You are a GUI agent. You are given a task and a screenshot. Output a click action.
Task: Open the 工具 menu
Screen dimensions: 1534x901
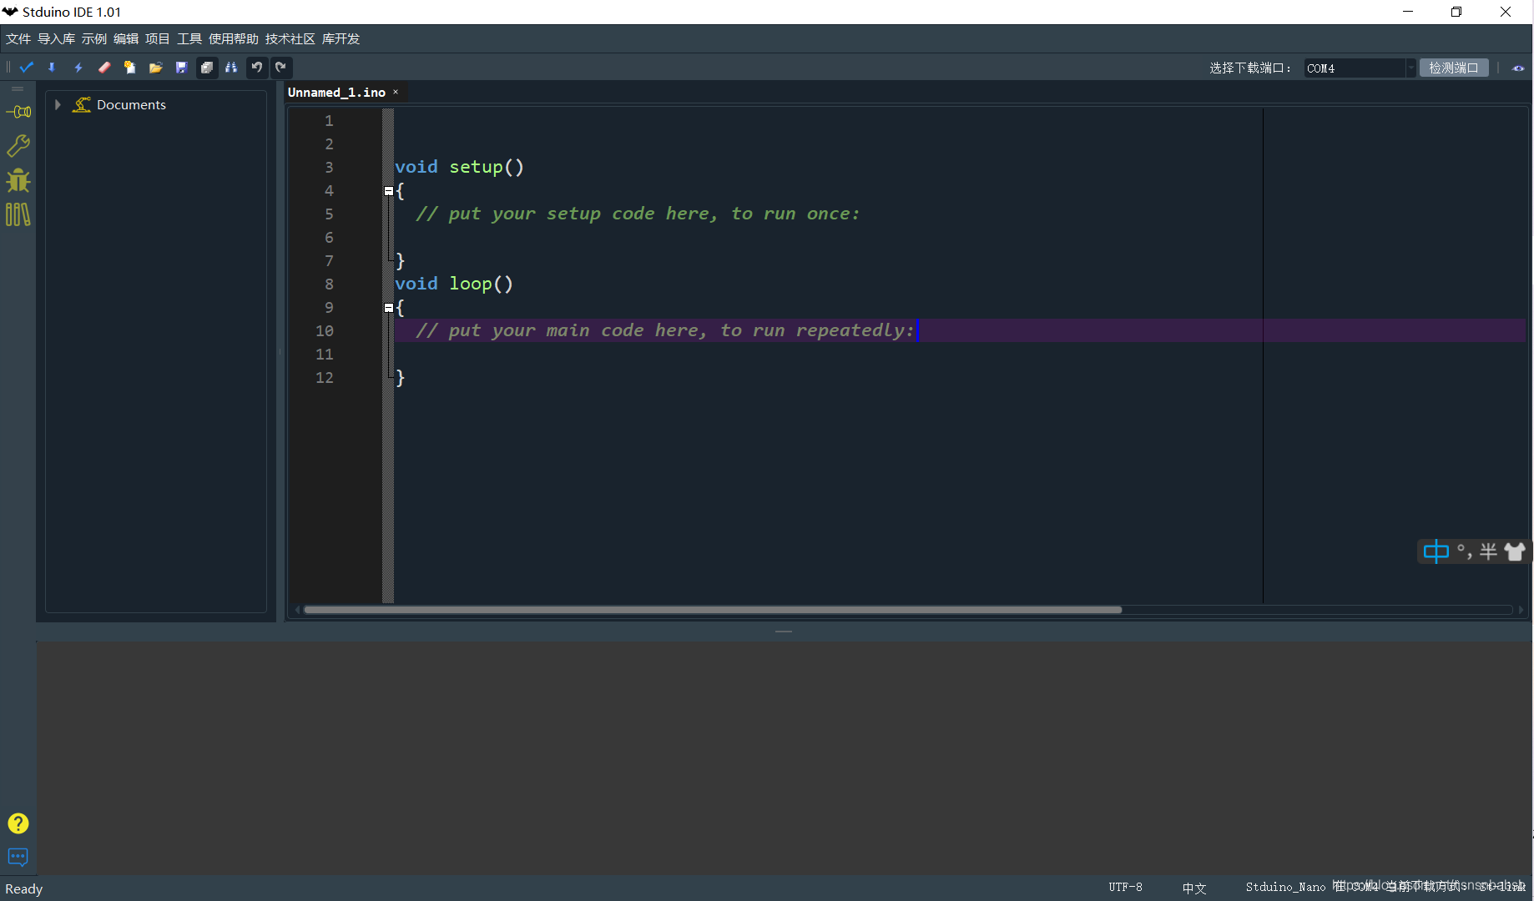coord(189,39)
